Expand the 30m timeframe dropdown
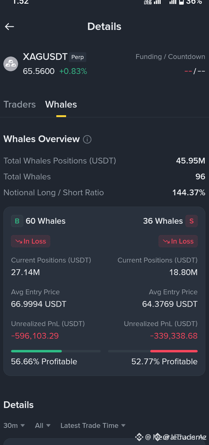This screenshot has height=445, width=209. (x=14, y=425)
